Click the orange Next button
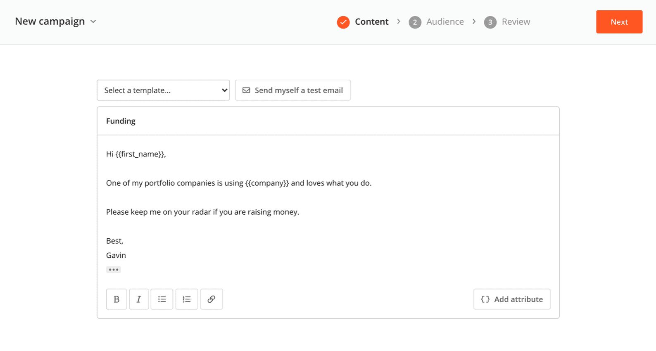 click(x=619, y=22)
